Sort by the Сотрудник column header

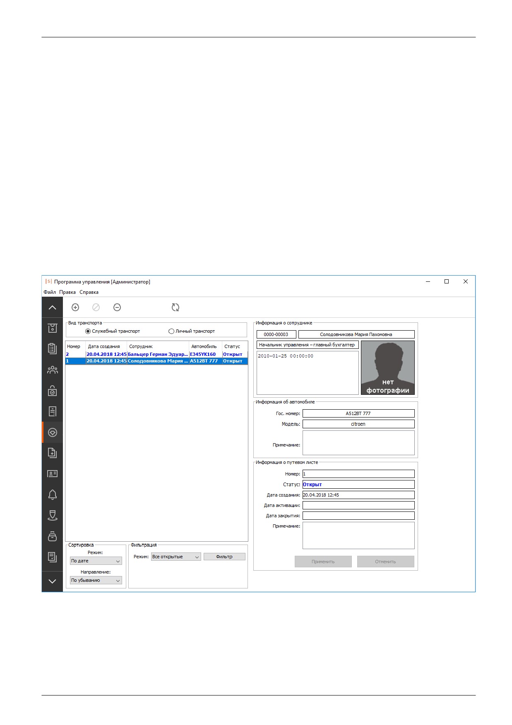tap(158, 346)
